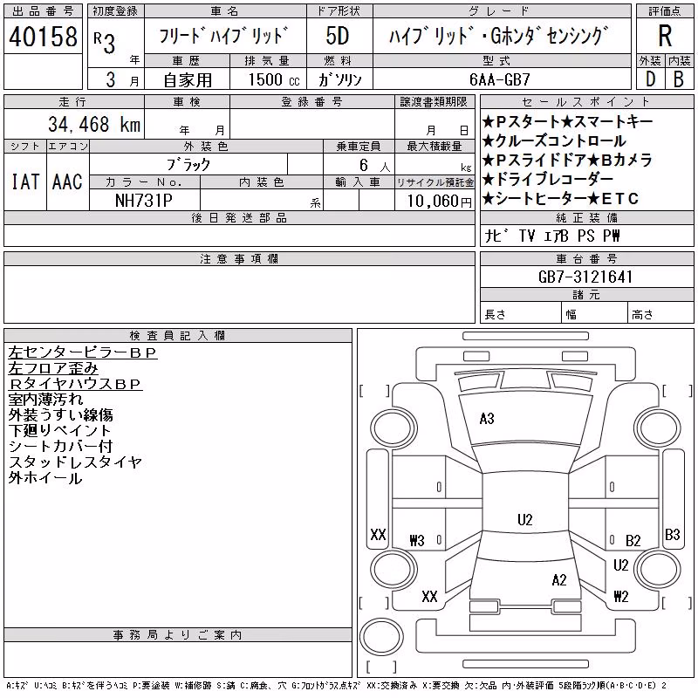Screen dimensions: 698x698
Task: Click the A2 mark on the rear glass
Action: pyautogui.click(x=559, y=579)
